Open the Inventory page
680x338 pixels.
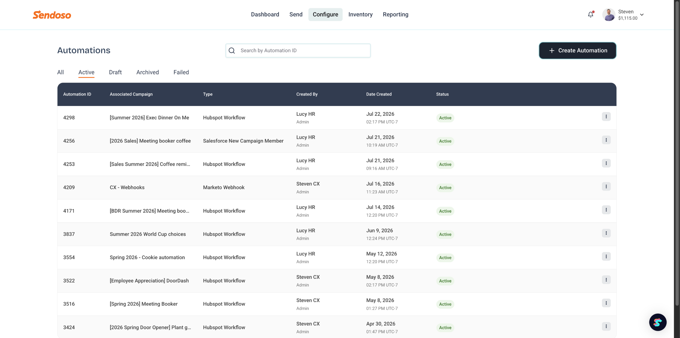pos(360,14)
